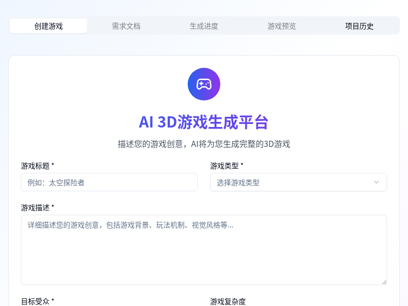
Task: Click the platform subtitle description text
Action: [x=203, y=144]
